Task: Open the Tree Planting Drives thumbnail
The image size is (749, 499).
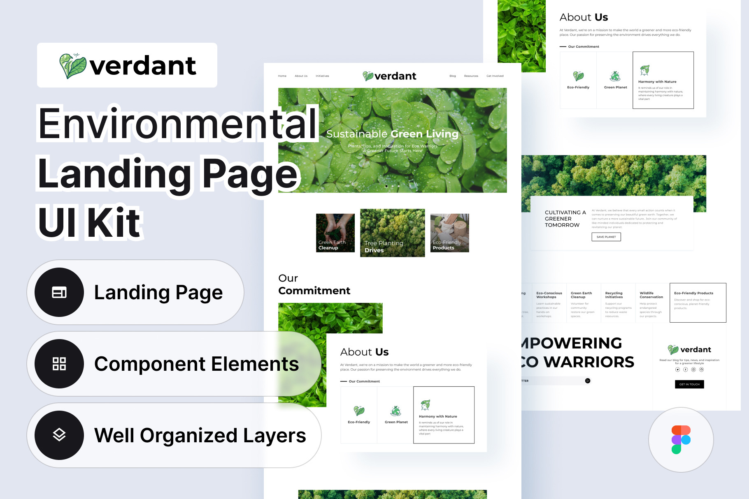Action: pyautogui.click(x=392, y=233)
